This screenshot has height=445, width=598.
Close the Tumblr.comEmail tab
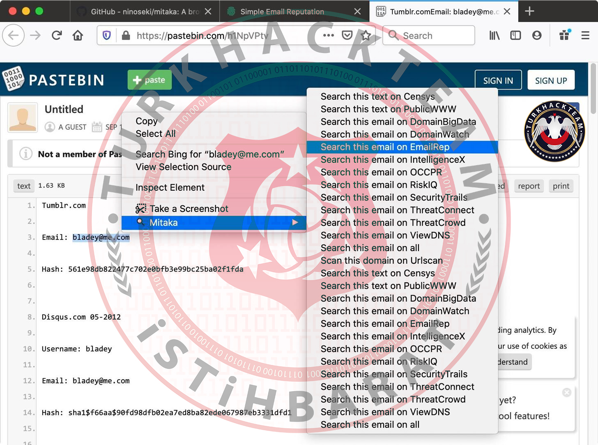(507, 12)
